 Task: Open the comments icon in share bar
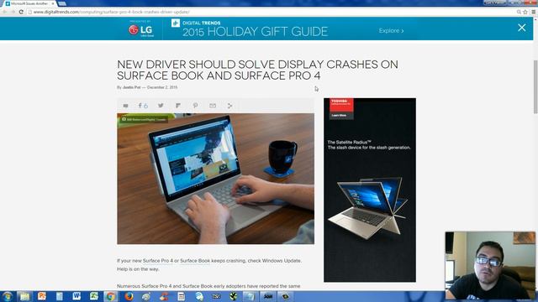(x=125, y=106)
